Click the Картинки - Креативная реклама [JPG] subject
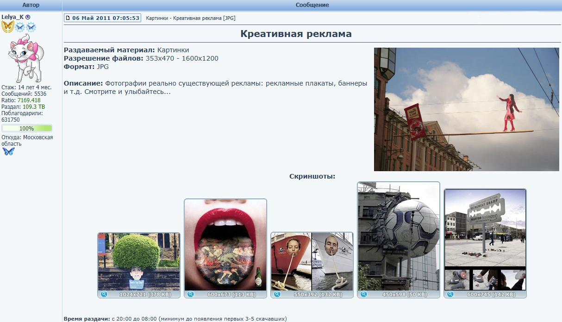Screen dimensions: 562x322 (x=190, y=18)
